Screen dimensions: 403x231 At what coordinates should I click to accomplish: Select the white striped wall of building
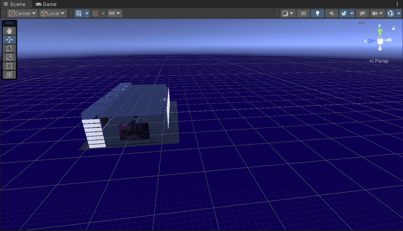click(x=94, y=133)
